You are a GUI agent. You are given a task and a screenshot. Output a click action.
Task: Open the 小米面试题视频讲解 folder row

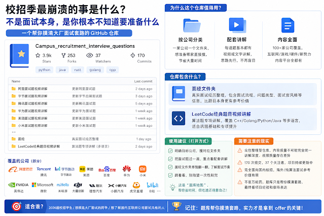click(x=82, y=126)
